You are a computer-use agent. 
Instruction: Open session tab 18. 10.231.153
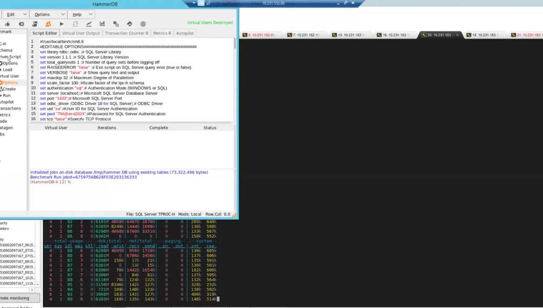[x=485, y=35]
